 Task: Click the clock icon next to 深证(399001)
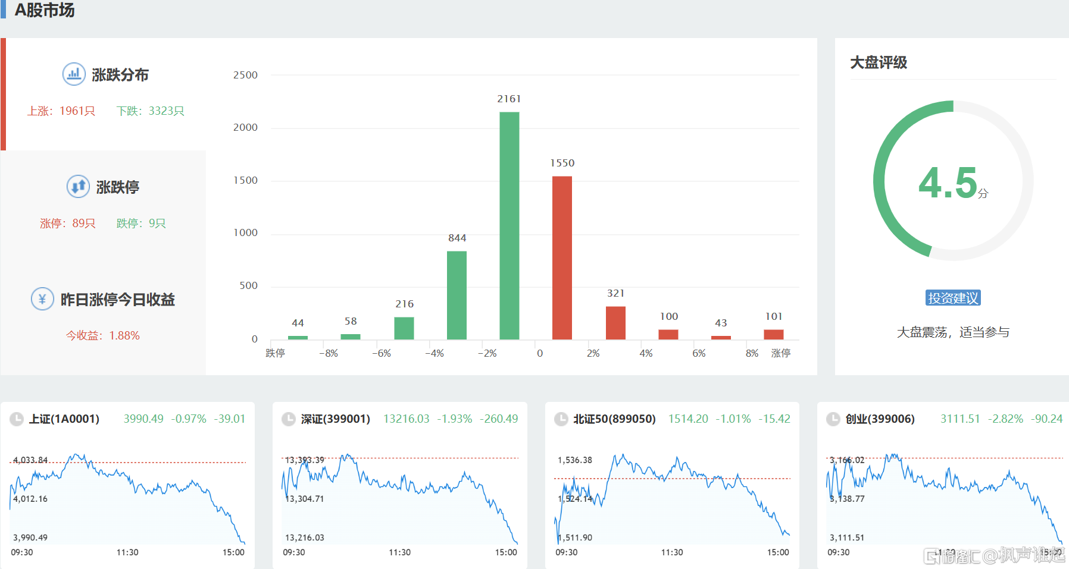click(289, 419)
